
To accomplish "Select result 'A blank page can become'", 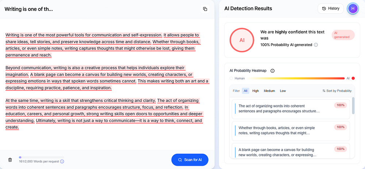I will tap(291, 151).
